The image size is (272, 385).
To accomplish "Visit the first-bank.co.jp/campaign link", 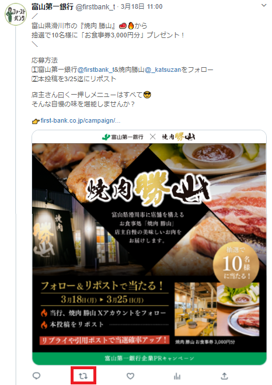I will coord(81,120).
